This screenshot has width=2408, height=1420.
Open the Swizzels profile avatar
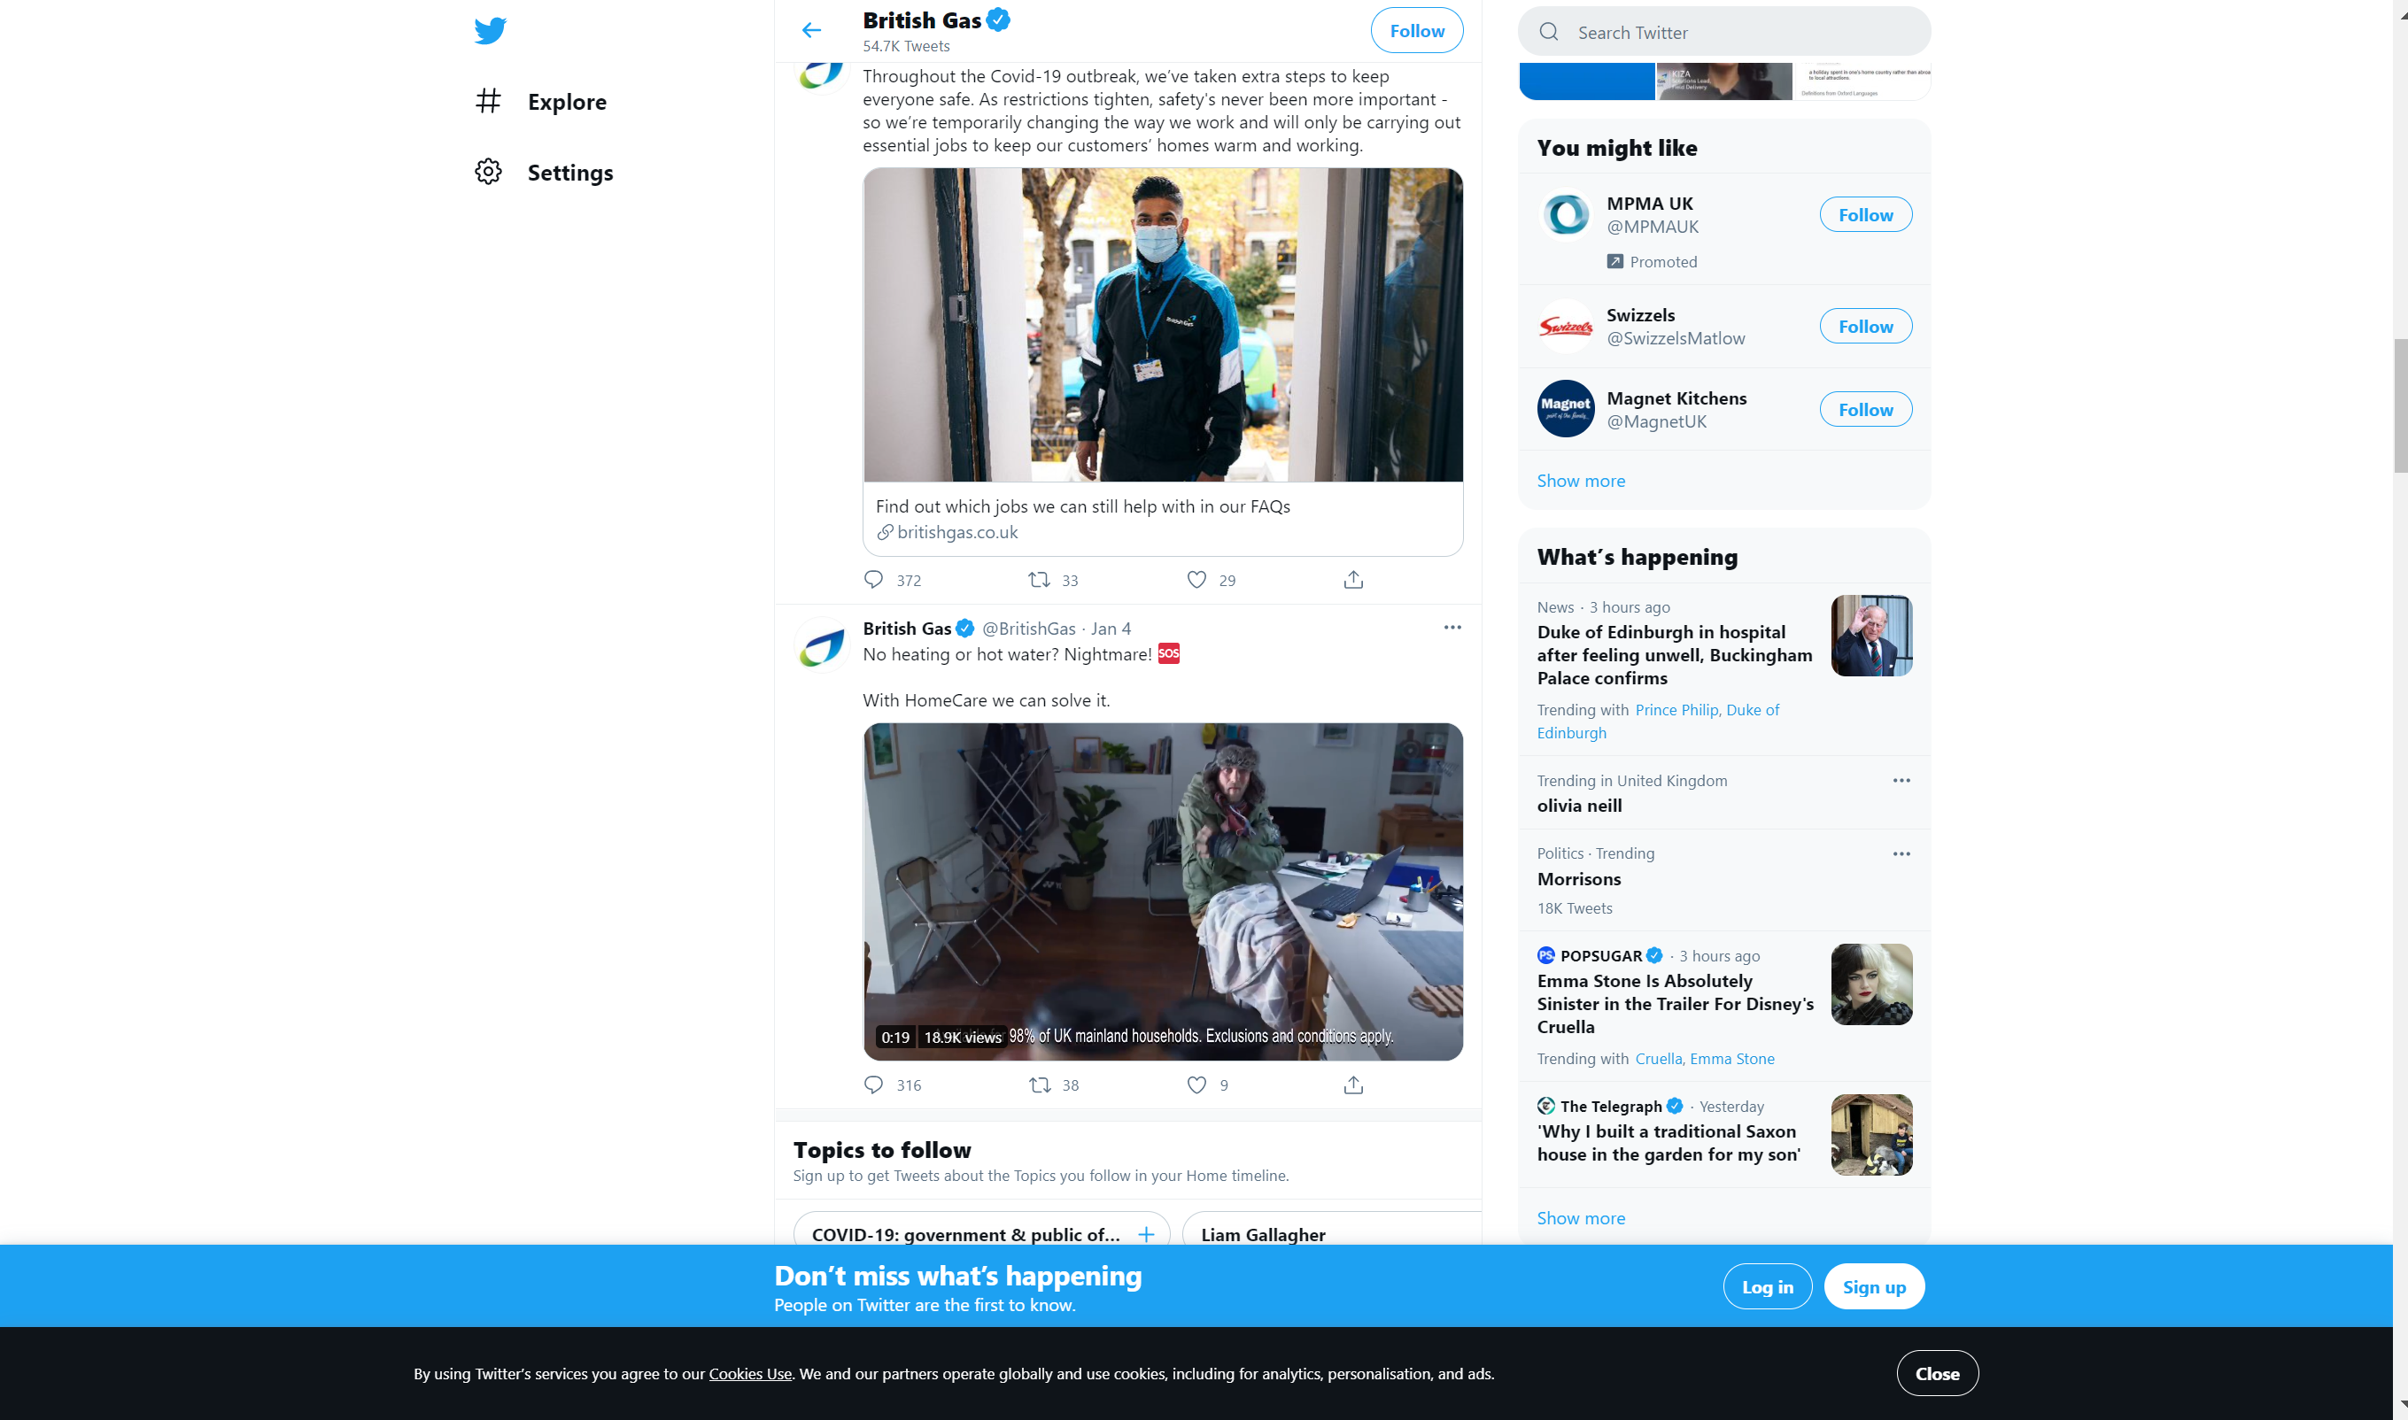[1566, 327]
